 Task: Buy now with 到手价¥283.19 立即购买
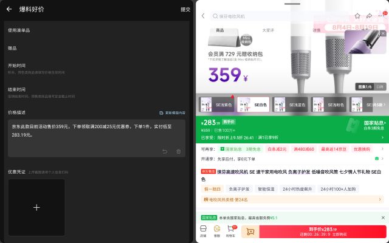pos(323,231)
